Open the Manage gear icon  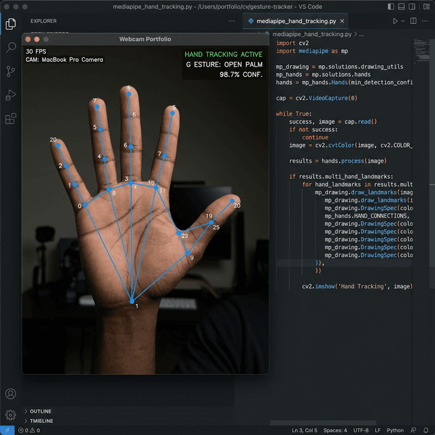coord(11,415)
